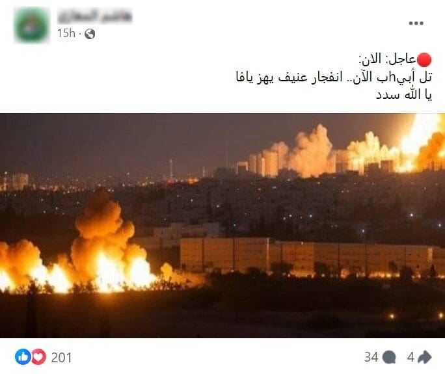Click the 15h post timestamp
The width and height of the screenshot is (445, 374).
(x=66, y=33)
